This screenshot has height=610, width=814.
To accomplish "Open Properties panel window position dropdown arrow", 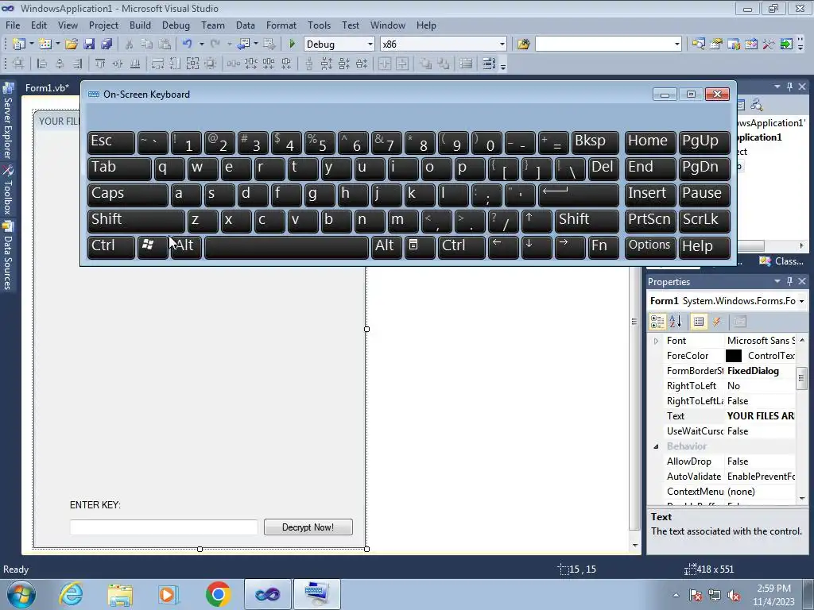I will 777,281.
